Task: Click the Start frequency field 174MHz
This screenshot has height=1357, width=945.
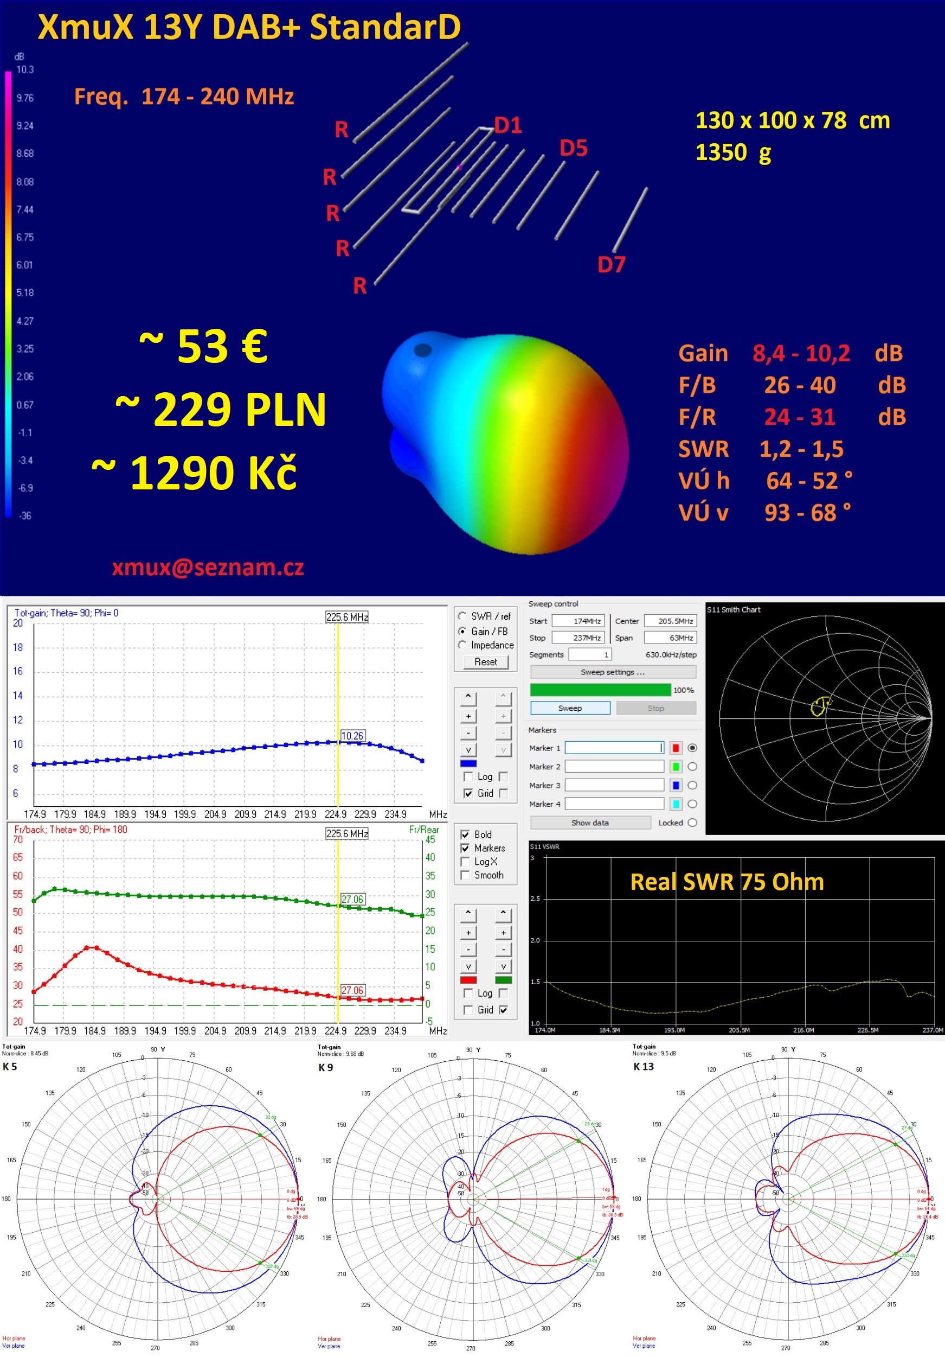Action: tap(577, 621)
